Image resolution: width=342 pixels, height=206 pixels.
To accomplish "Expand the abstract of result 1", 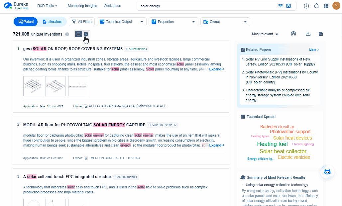I will coord(216,69).
